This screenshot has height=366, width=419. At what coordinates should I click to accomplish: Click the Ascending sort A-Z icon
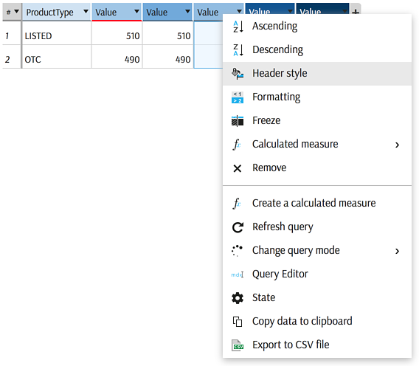coord(238,27)
